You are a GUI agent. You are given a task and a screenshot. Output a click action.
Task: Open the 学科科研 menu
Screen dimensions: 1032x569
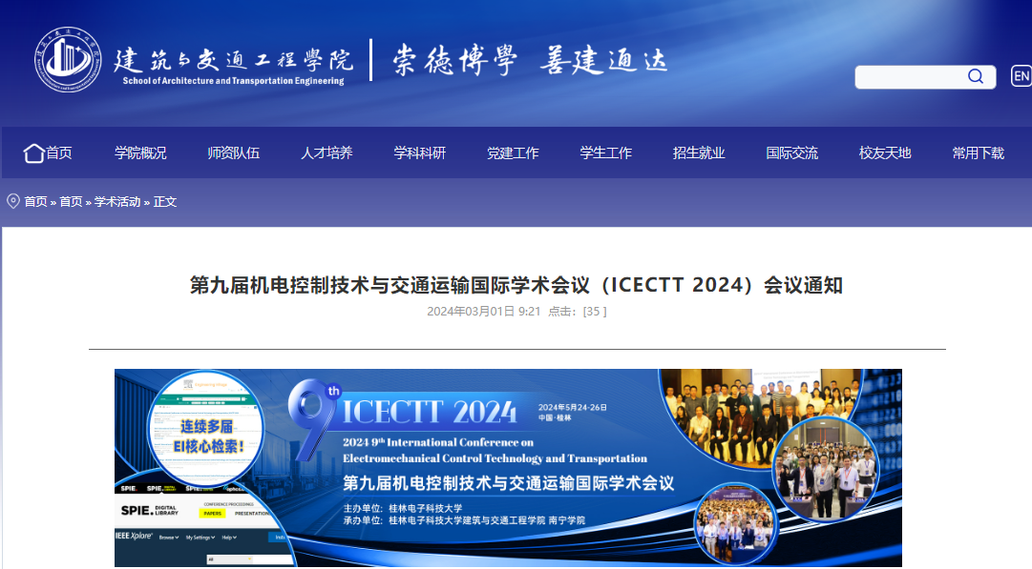(x=420, y=153)
